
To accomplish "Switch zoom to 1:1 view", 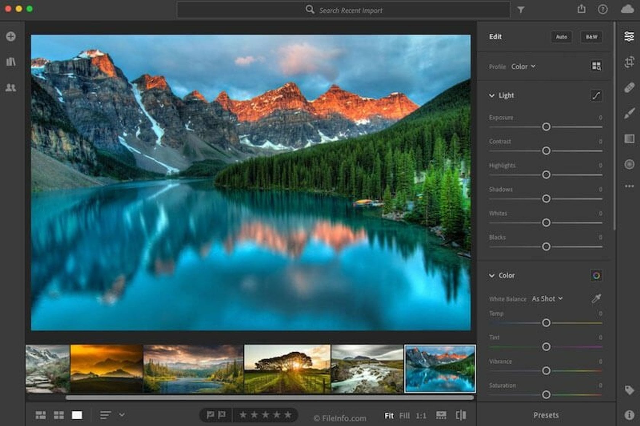I will coord(420,415).
